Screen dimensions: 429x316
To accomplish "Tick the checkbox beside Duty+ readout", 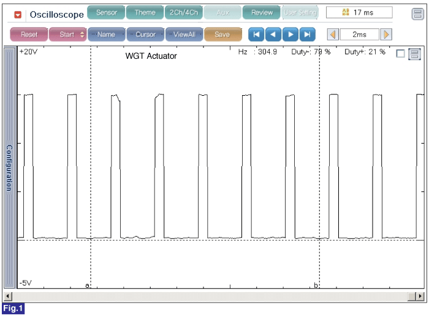I will tap(400, 53).
